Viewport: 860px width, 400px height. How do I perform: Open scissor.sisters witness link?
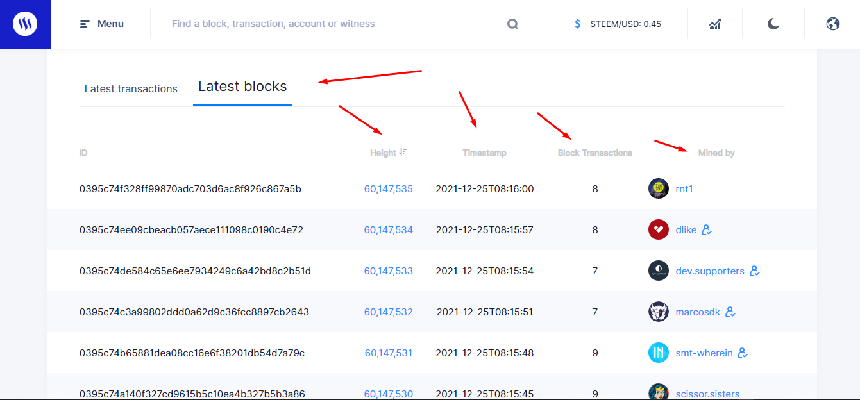pos(707,394)
